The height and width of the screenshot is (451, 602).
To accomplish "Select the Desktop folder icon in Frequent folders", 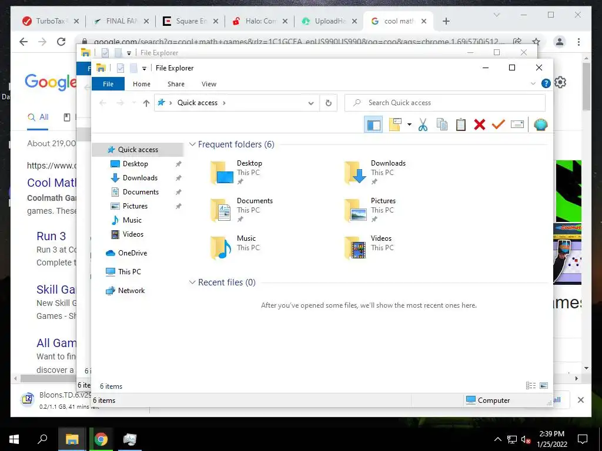I will tap(222, 172).
